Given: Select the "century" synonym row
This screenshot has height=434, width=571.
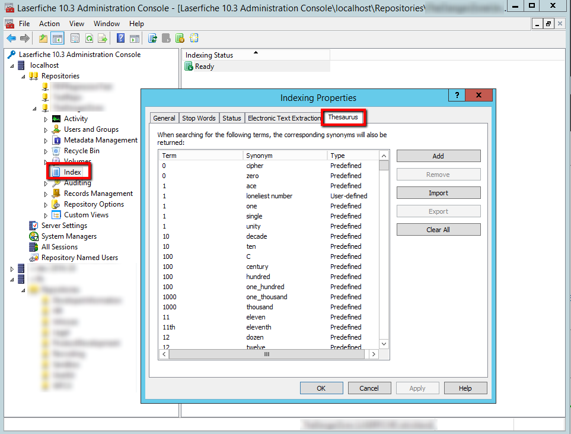Looking at the screenshot, I should point(269,267).
